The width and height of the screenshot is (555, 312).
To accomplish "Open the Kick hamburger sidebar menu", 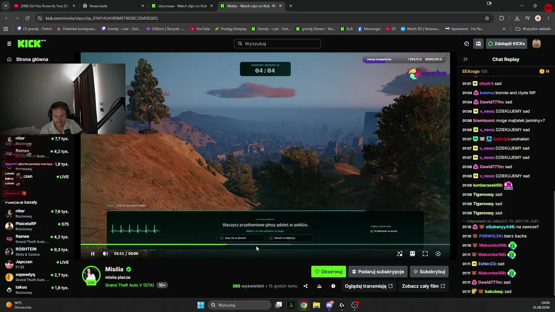I will click(9, 44).
